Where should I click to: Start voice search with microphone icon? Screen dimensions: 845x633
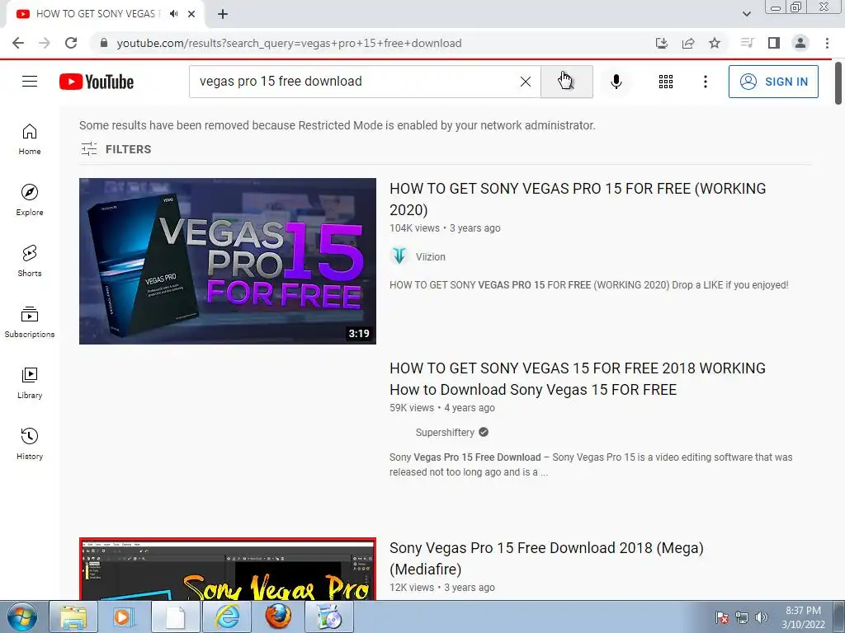point(616,82)
